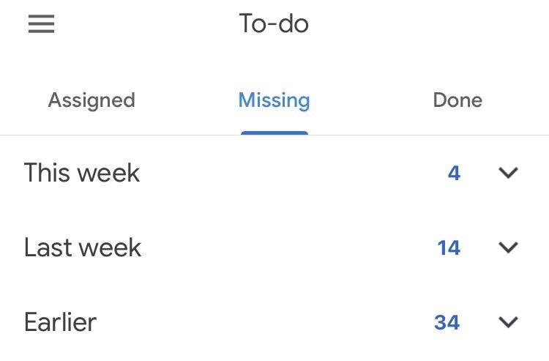The image size is (549, 361).
Task: Select the Missing tab
Action: [274, 100]
